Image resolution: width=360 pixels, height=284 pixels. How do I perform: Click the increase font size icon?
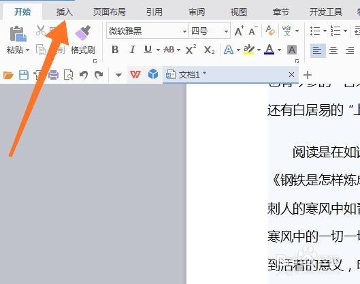point(239,31)
